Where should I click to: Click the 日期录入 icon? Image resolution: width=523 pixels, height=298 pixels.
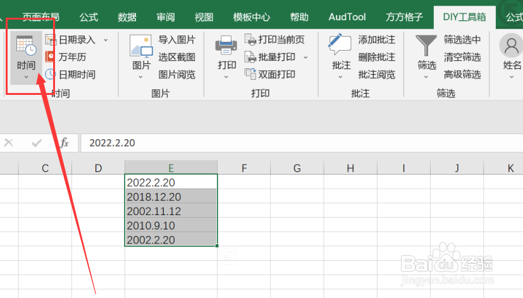coord(51,40)
